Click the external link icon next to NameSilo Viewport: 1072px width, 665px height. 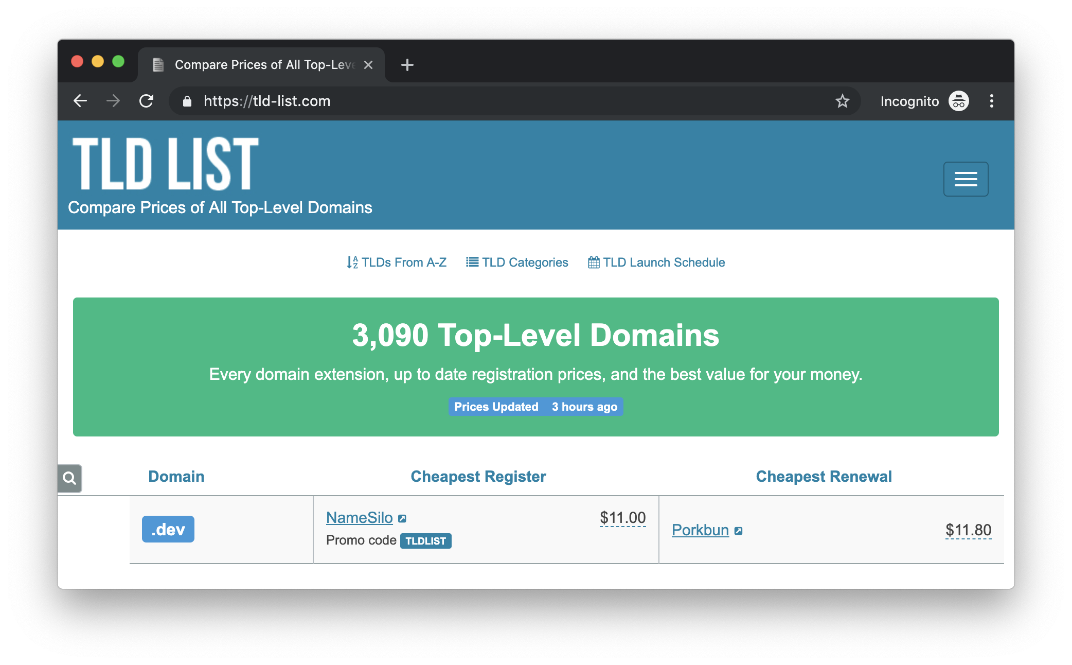pyautogui.click(x=402, y=518)
